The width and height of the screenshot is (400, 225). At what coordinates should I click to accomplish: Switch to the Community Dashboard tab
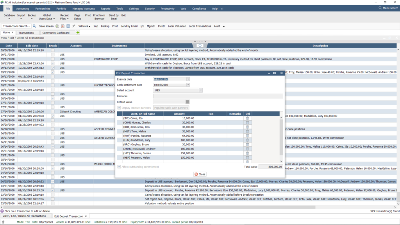[x=55, y=33]
